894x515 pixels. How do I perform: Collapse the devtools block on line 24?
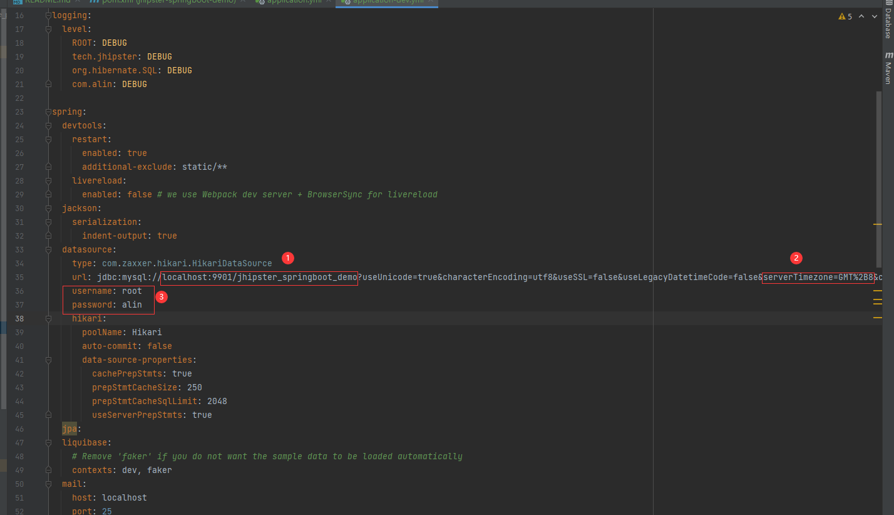coord(48,125)
